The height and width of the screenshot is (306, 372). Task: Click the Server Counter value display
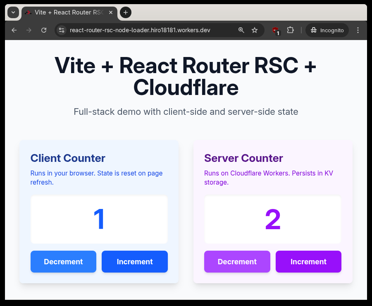coord(273,220)
